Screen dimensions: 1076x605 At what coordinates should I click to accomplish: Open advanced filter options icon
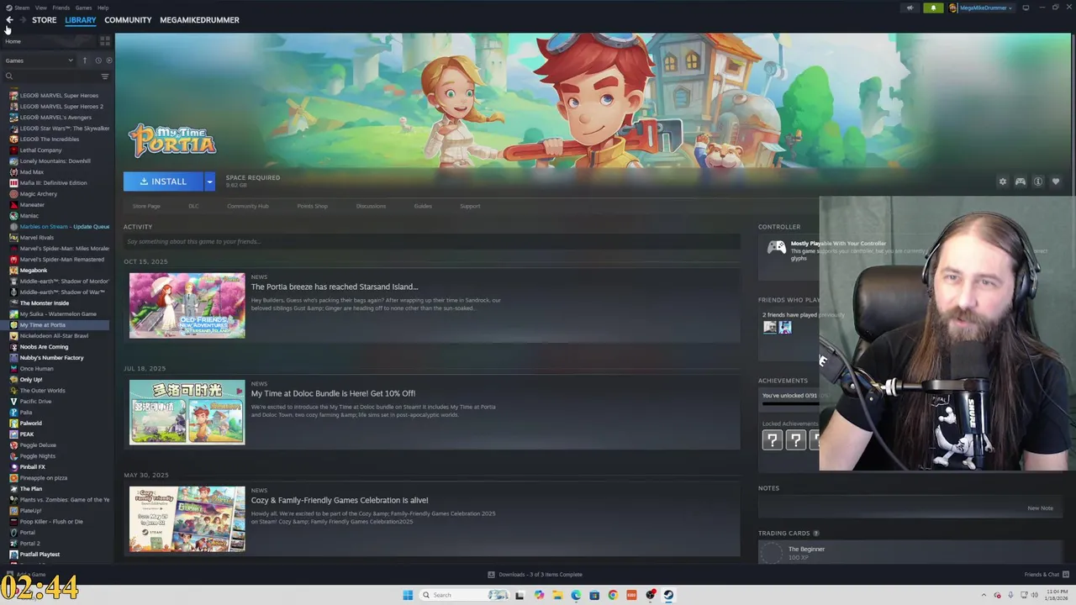105,76
